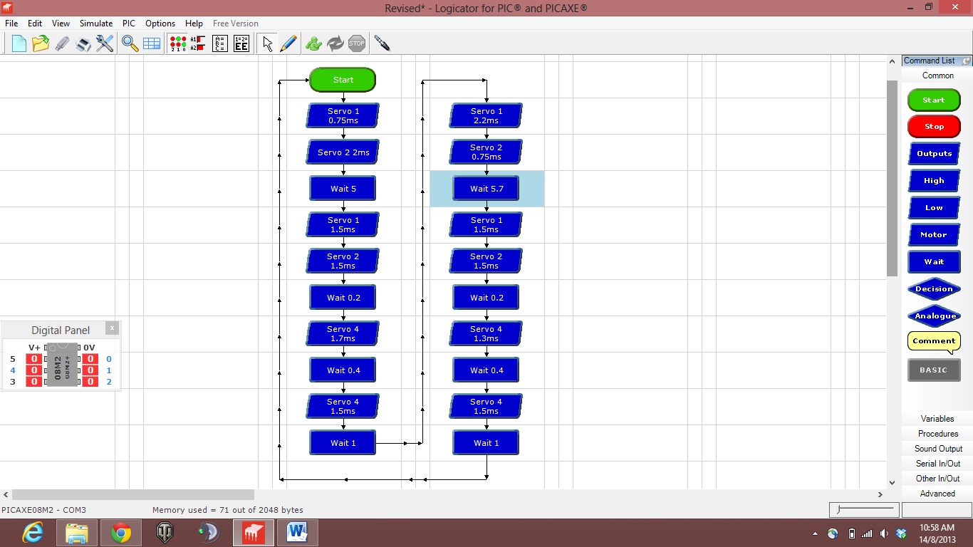This screenshot has height=547, width=973.
Task: Open the File menu
Action: point(11,24)
